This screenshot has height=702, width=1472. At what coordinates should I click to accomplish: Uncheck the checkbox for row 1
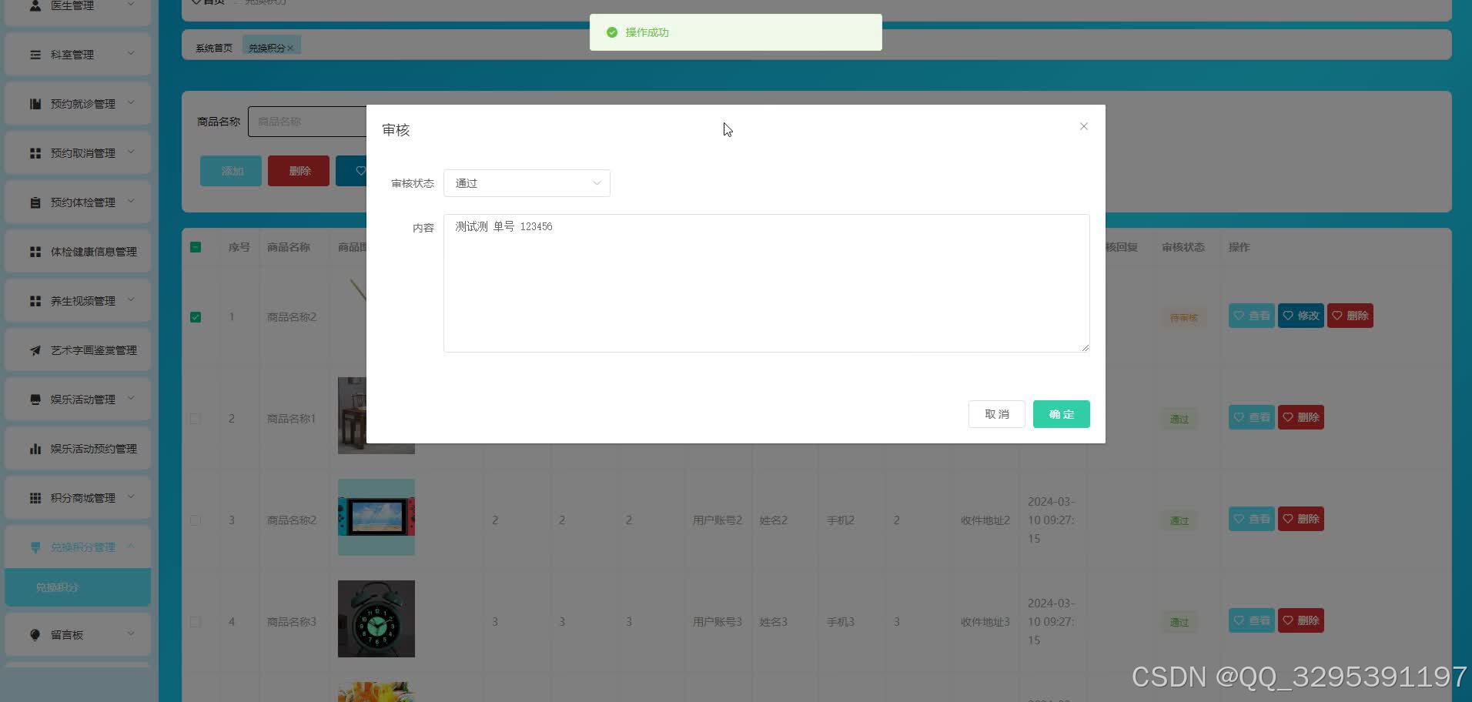pyautogui.click(x=196, y=317)
